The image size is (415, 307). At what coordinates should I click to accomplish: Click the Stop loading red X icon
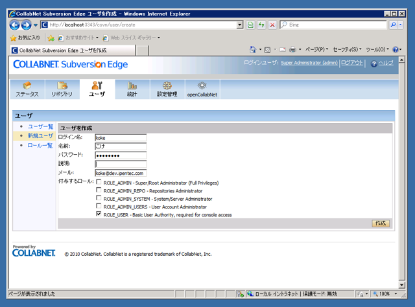272,25
